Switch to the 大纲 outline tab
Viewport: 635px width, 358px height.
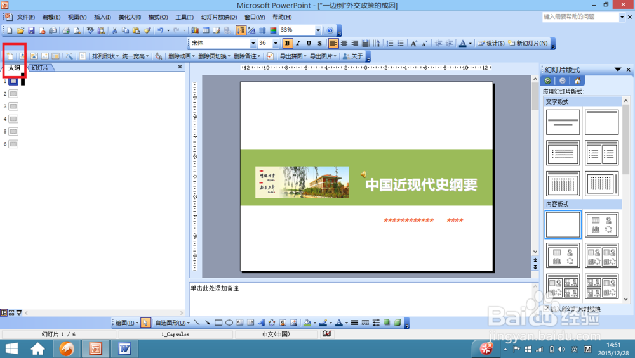coord(14,67)
